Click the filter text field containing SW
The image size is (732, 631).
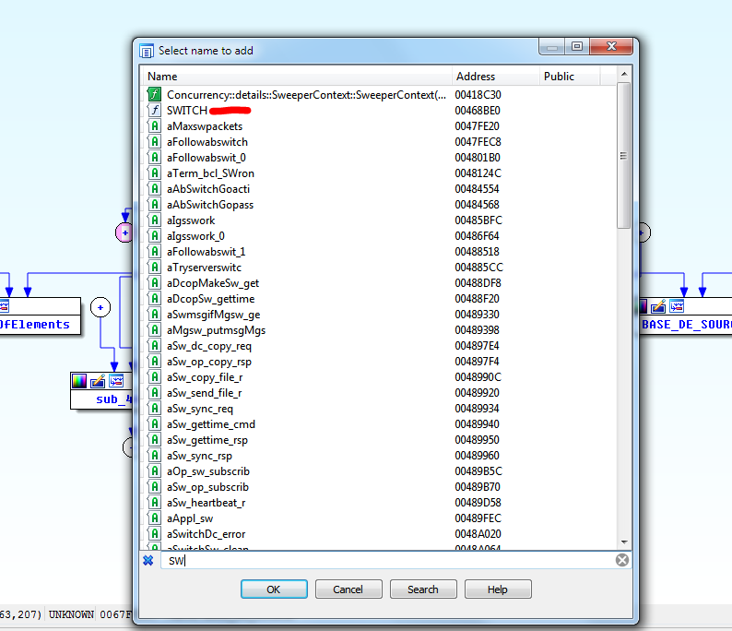(x=387, y=560)
